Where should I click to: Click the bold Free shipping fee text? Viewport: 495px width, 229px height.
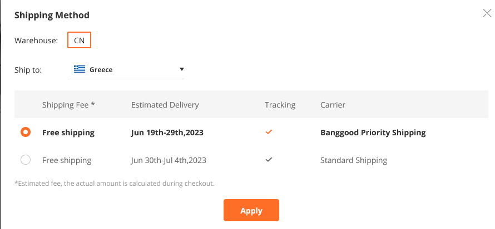pyautogui.click(x=68, y=133)
